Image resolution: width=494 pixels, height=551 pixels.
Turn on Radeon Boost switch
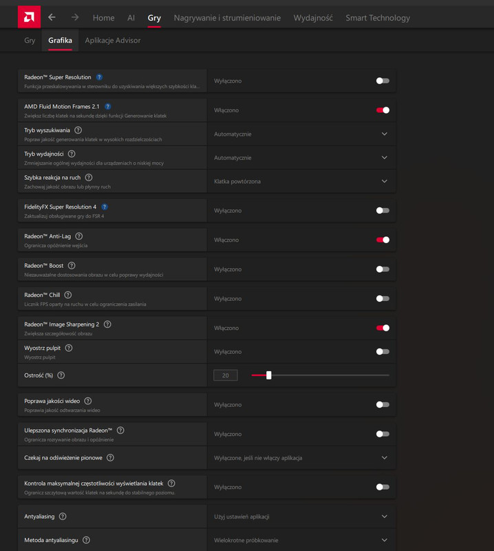[383, 269]
